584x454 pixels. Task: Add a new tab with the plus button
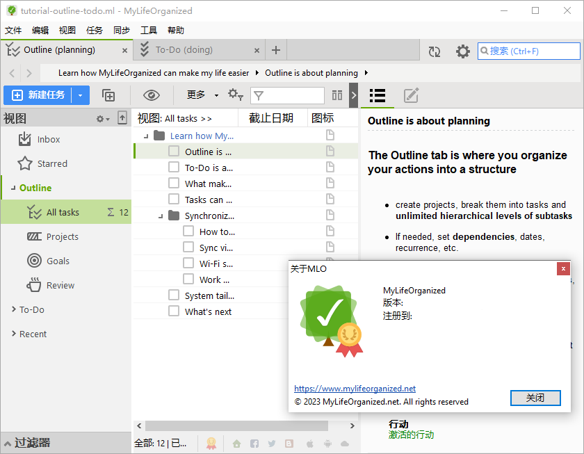(276, 50)
